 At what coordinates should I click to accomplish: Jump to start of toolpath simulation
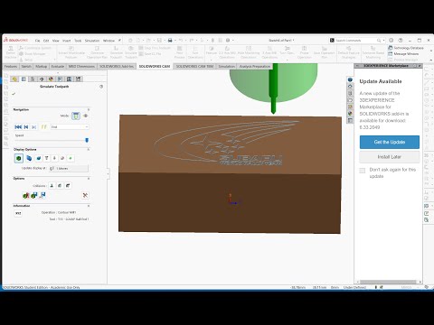pos(18,127)
